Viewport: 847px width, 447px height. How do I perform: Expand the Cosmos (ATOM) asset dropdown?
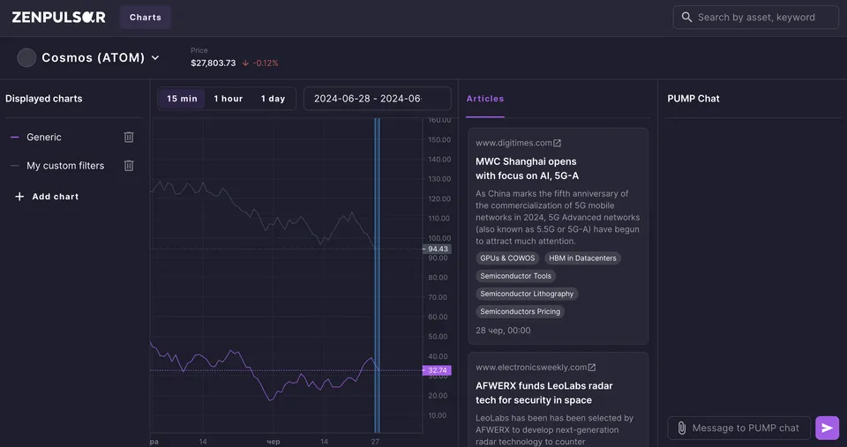point(155,58)
